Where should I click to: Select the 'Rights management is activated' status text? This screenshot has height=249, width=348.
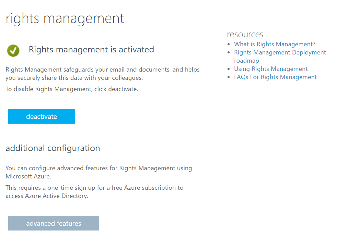pos(91,50)
